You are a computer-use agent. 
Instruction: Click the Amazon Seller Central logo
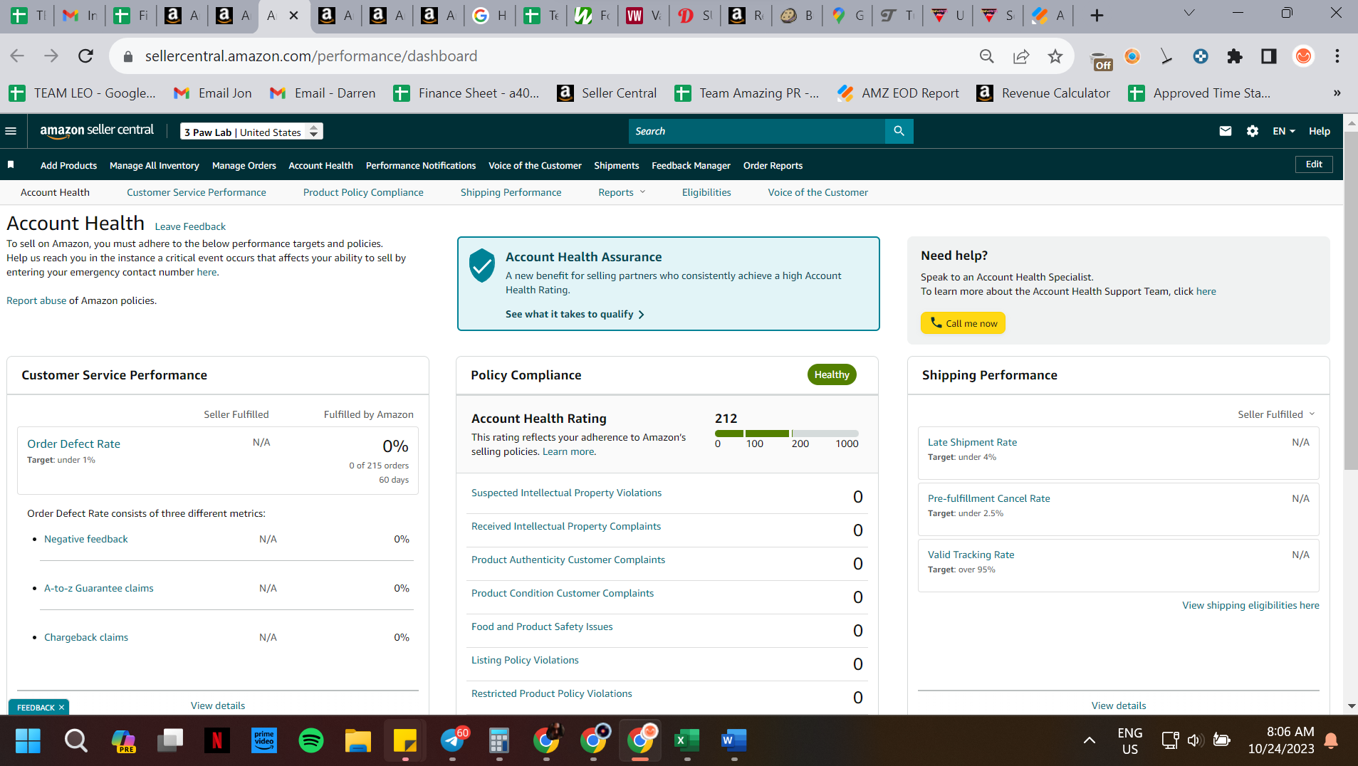point(97,130)
